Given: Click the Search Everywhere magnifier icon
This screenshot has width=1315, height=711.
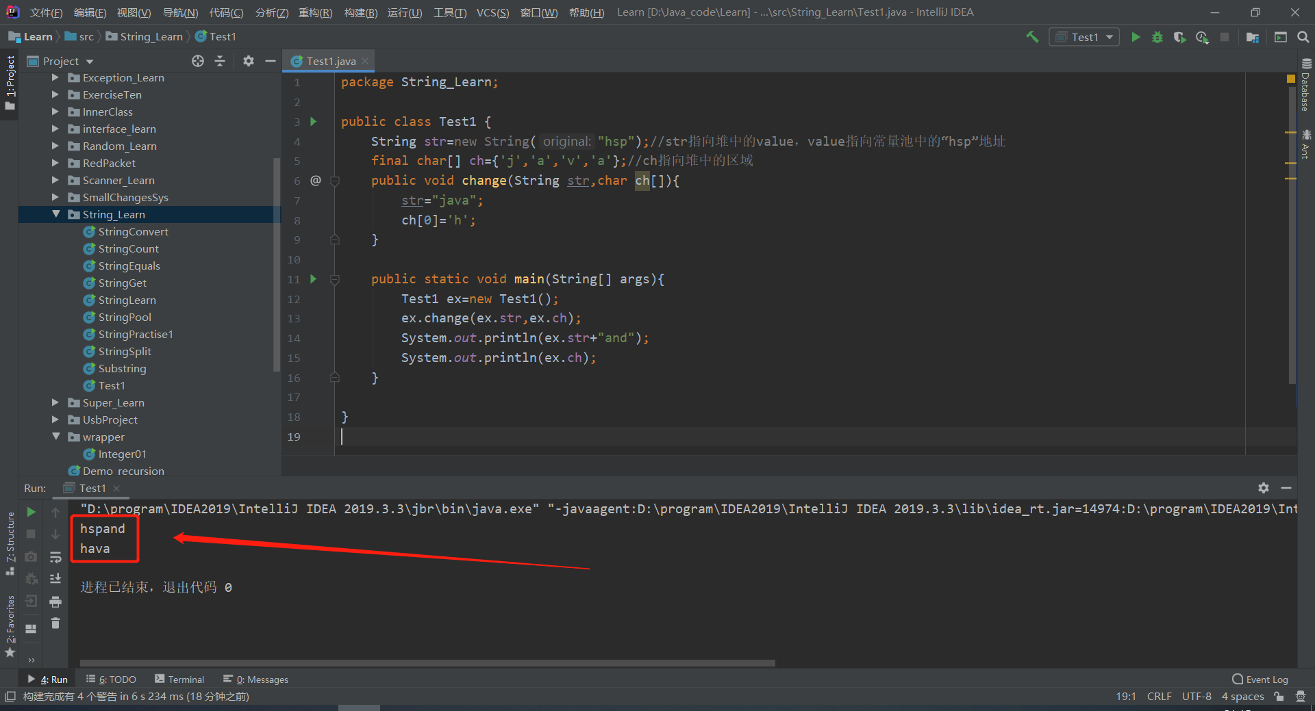Looking at the screenshot, I should [x=1303, y=37].
